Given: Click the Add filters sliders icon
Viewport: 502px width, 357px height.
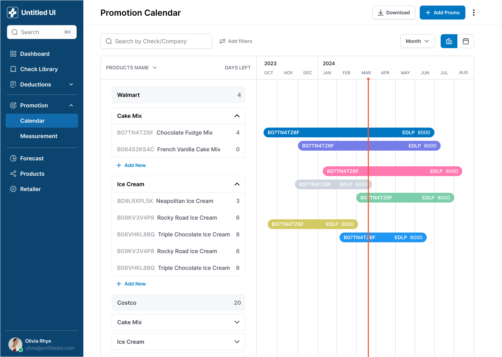Looking at the screenshot, I should point(222,41).
